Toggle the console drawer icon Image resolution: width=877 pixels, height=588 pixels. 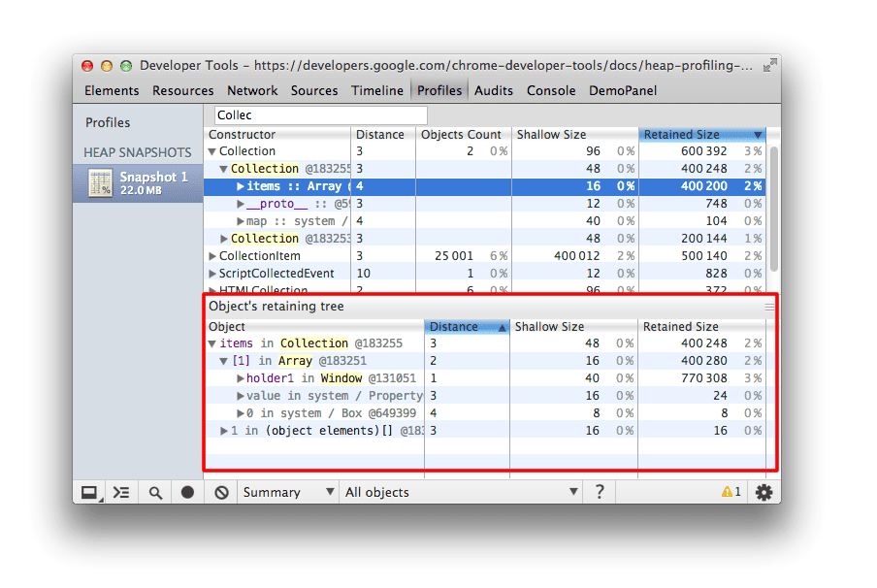tap(89, 492)
